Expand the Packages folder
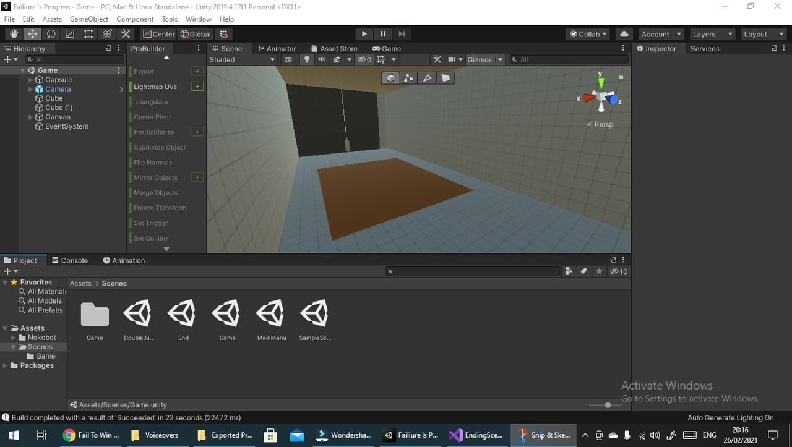The image size is (792, 447). (x=6, y=365)
